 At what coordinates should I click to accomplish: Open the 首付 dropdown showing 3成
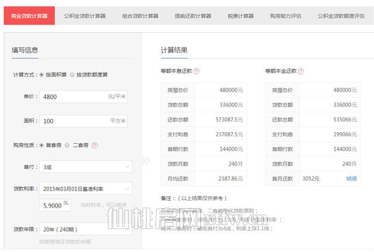(86, 167)
